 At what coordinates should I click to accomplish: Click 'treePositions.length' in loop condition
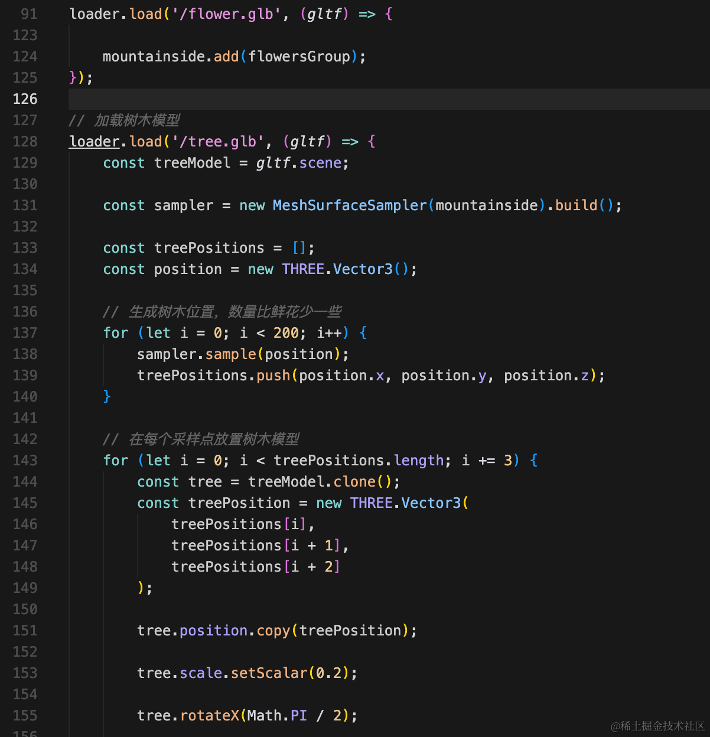point(359,461)
